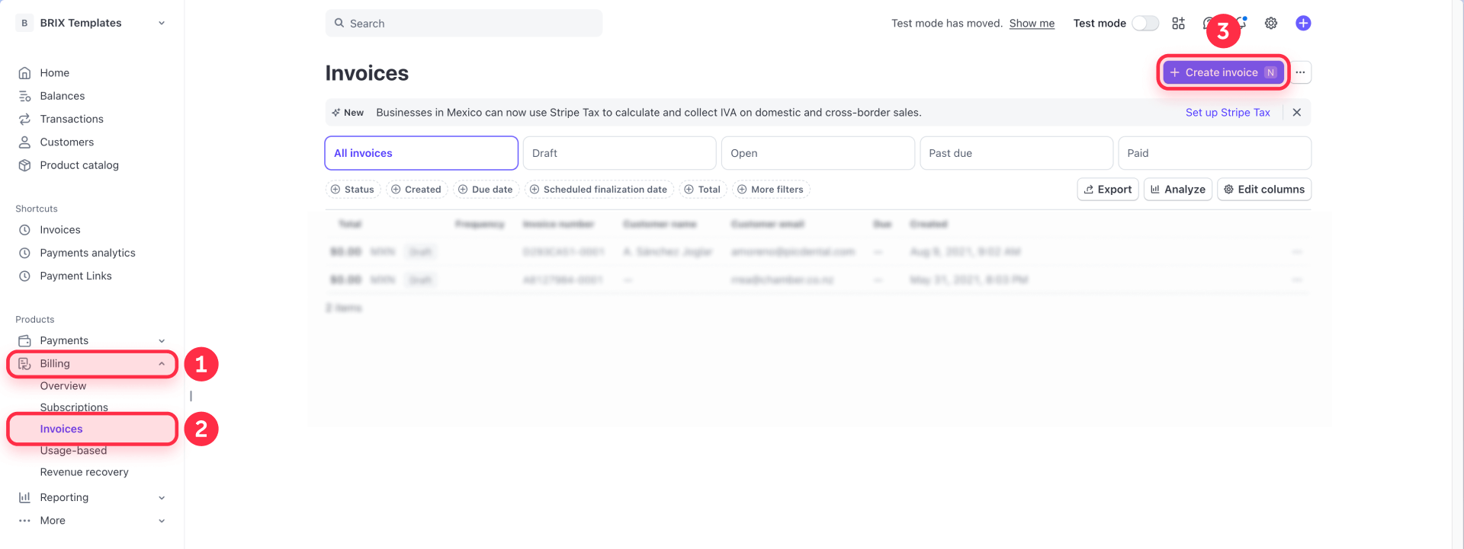Open the three-dot menu beside Create invoice
The height and width of the screenshot is (549, 1464).
coord(1301,72)
